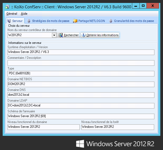Switch to the Serveur tab
This screenshot has height=150, width=163.
tap(15, 21)
